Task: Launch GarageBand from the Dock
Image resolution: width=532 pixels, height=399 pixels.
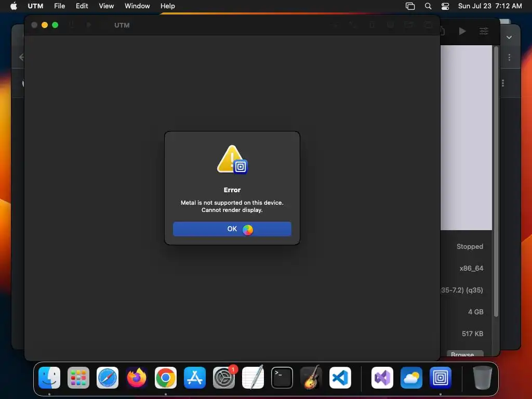Action: (x=311, y=378)
